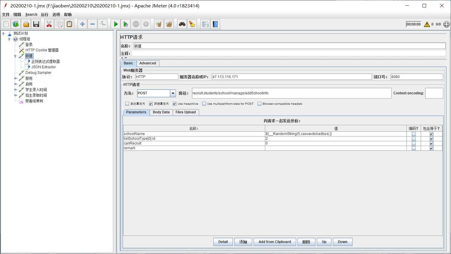Collapse all with the minus icon
Image resolution: width=451 pixels, height=254 pixels.
pos(93,24)
